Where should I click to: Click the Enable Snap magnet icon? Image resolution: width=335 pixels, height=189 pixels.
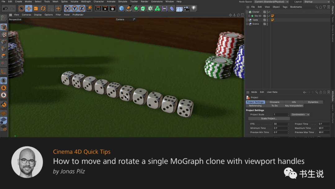point(4,104)
